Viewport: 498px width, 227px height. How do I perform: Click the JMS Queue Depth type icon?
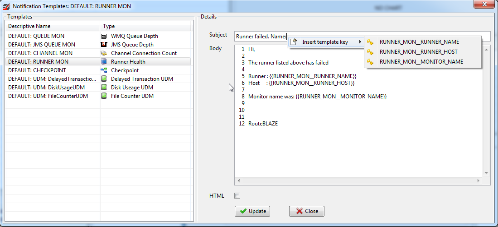coord(104,45)
